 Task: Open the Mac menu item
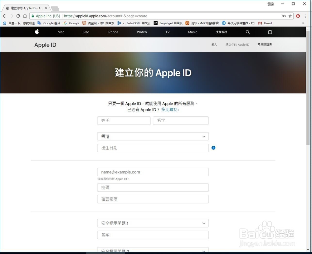[x=61, y=32]
